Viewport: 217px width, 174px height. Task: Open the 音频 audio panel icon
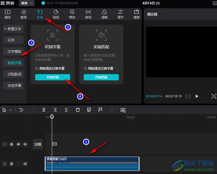coord(23,14)
